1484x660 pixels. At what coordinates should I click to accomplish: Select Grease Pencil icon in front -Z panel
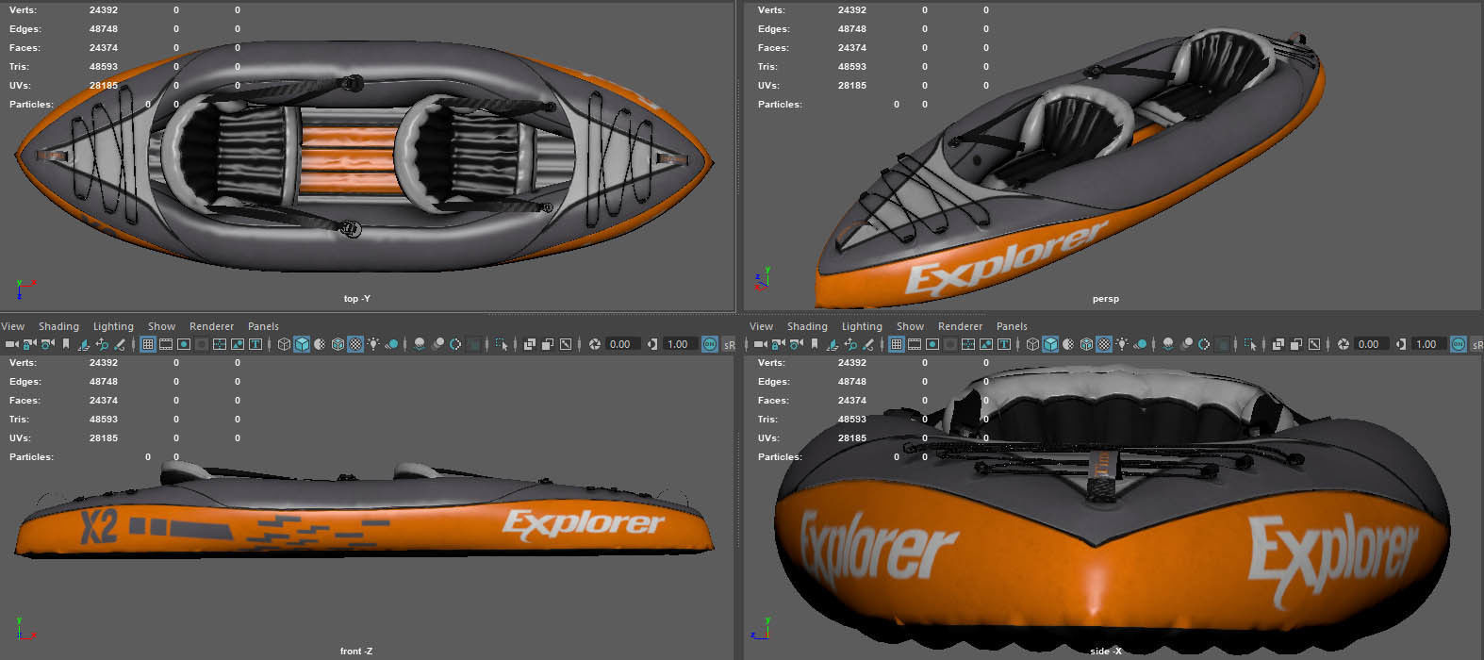(120, 344)
